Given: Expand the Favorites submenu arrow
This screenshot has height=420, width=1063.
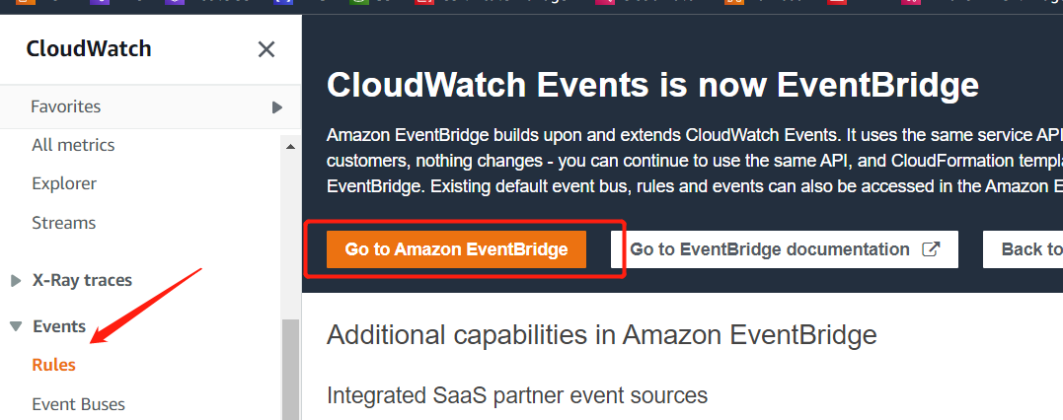Looking at the screenshot, I should click(x=277, y=106).
